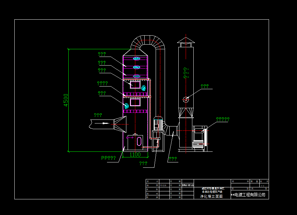Image resolution: width=297 pixels, height=215 pixels.
Task: Click the PP??? leader label
Action: click(x=109, y=158)
